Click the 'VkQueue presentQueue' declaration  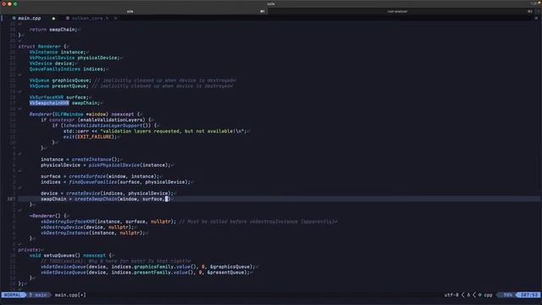[x=58, y=86]
